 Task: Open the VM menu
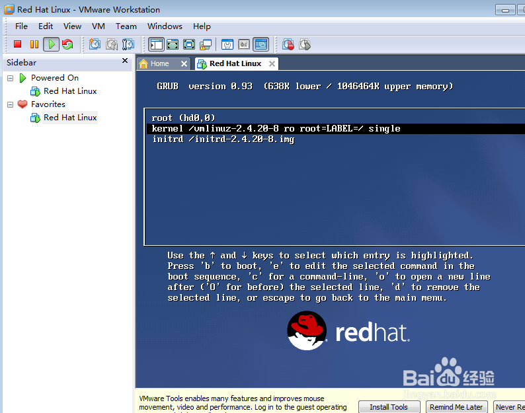pos(99,26)
